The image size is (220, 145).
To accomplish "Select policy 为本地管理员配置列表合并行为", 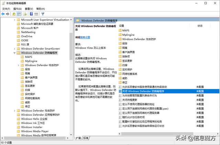I will 140,96.
